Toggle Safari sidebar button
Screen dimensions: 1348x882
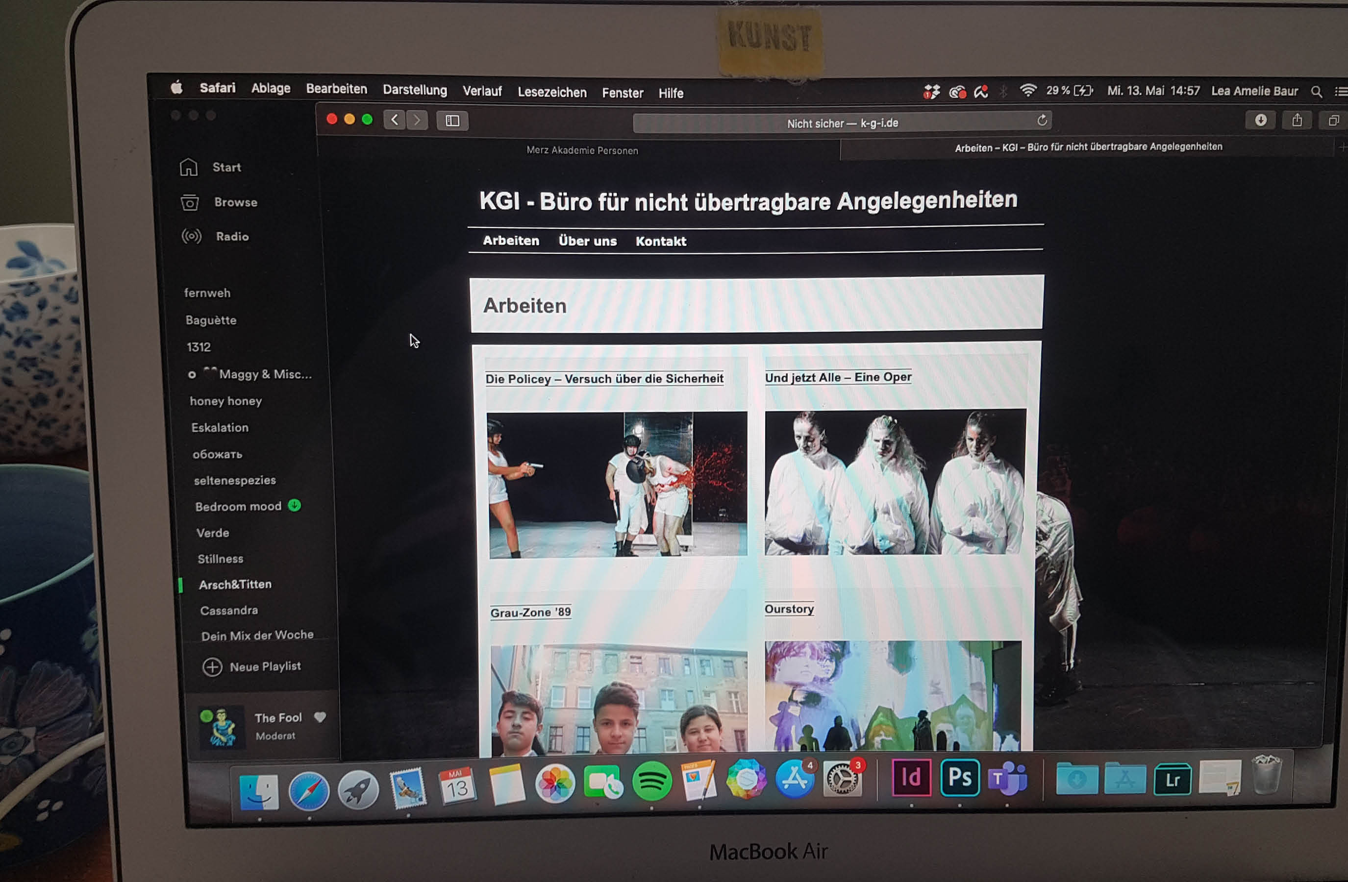tap(452, 121)
